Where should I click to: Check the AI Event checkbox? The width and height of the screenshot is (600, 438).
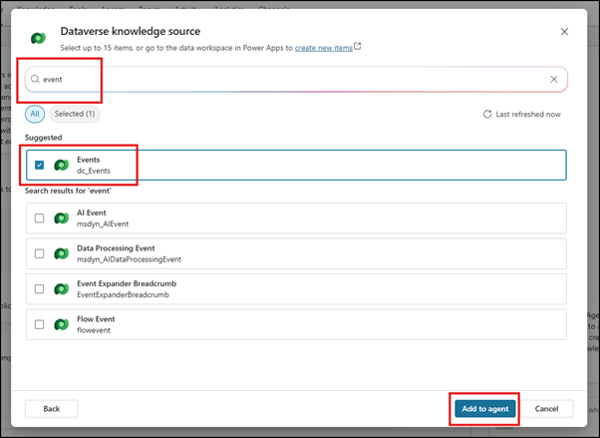[39, 219]
